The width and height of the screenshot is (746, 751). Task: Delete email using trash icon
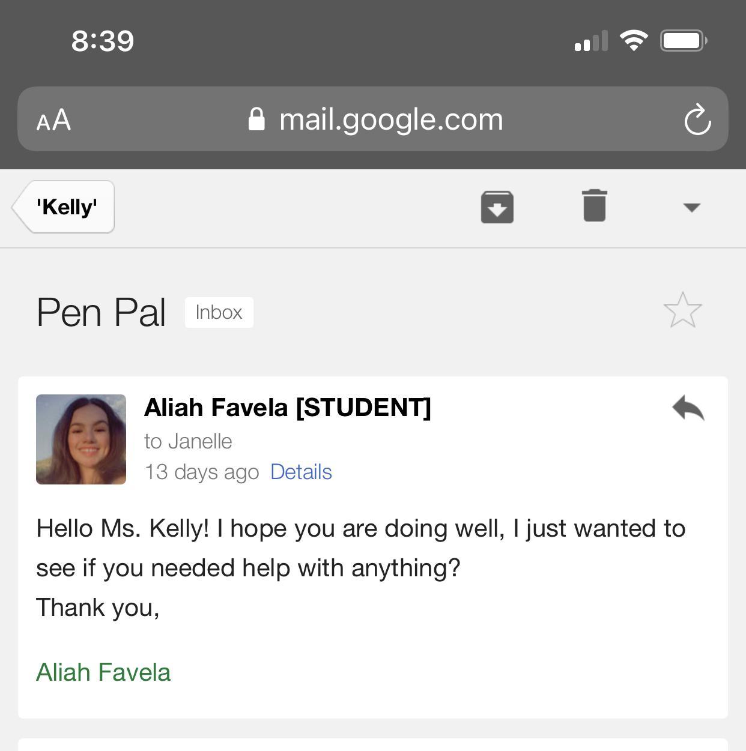click(x=595, y=206)
